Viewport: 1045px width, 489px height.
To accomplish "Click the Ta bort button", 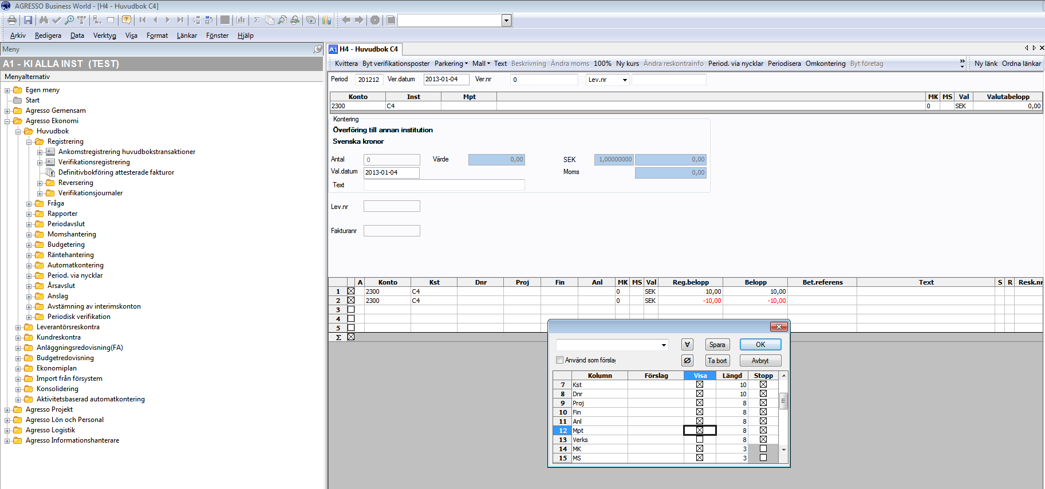I will point(717,360).
